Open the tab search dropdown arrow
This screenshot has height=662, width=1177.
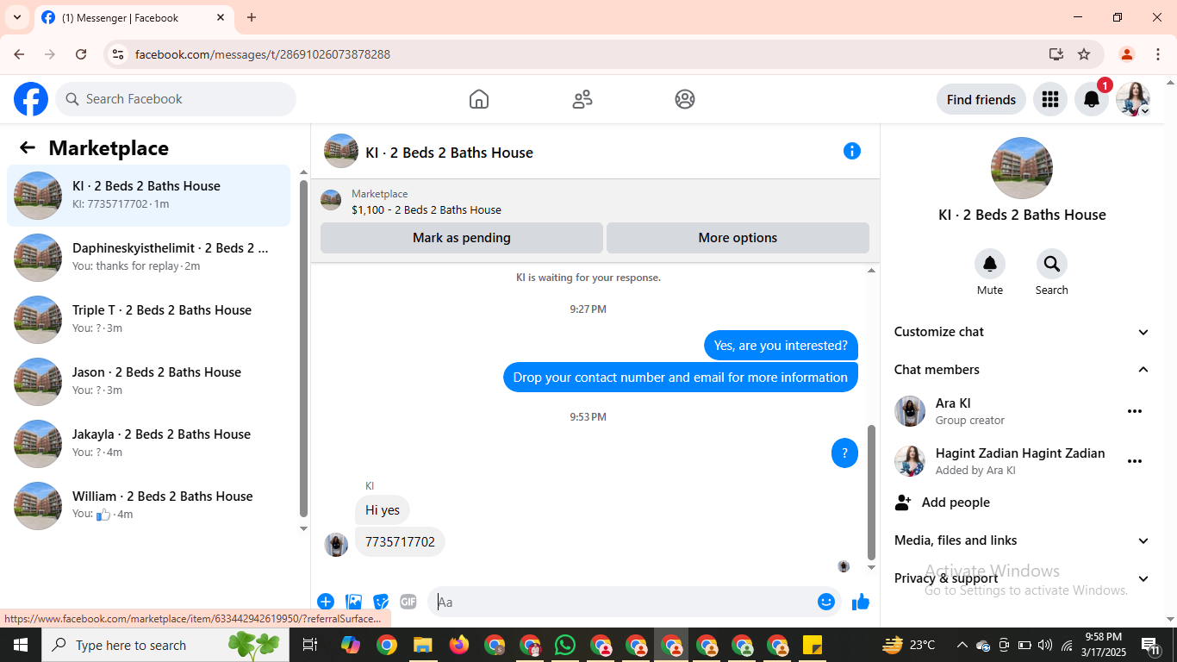[16, 17]
